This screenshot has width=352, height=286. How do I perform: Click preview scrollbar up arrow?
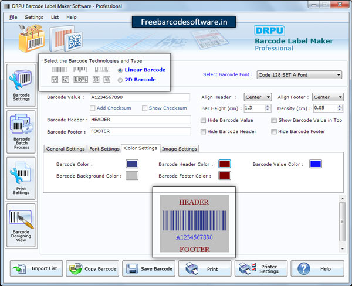[x=343, y=199]
